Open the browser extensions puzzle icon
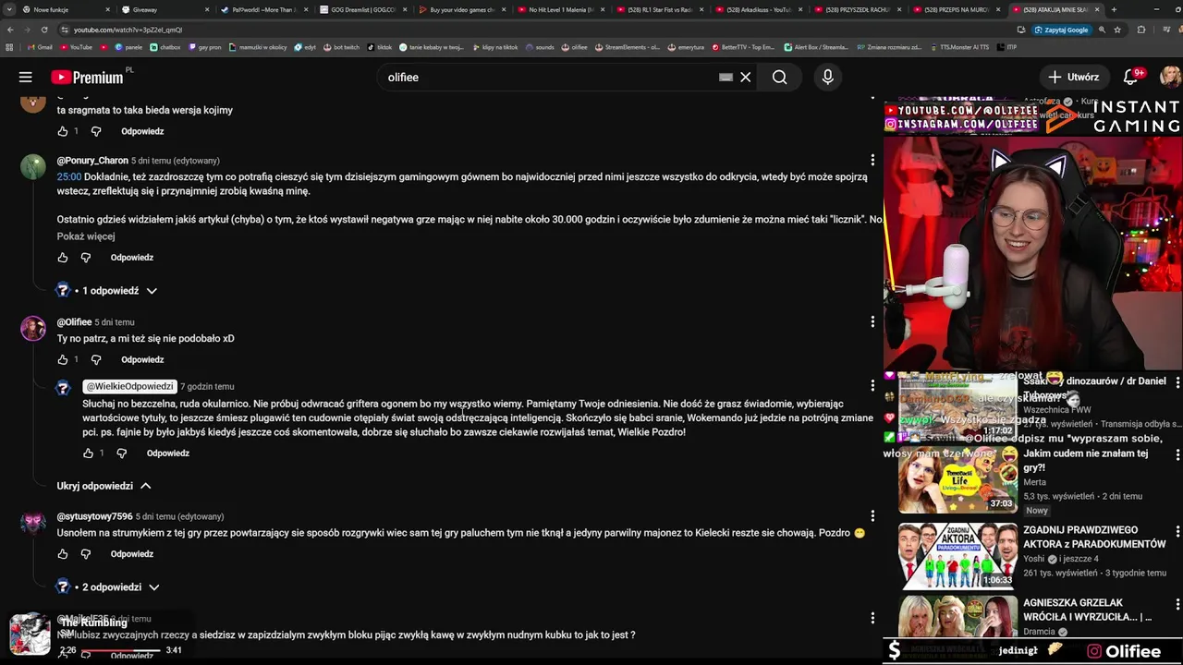The image size is (1183, 665). [x=1140, y=30]
